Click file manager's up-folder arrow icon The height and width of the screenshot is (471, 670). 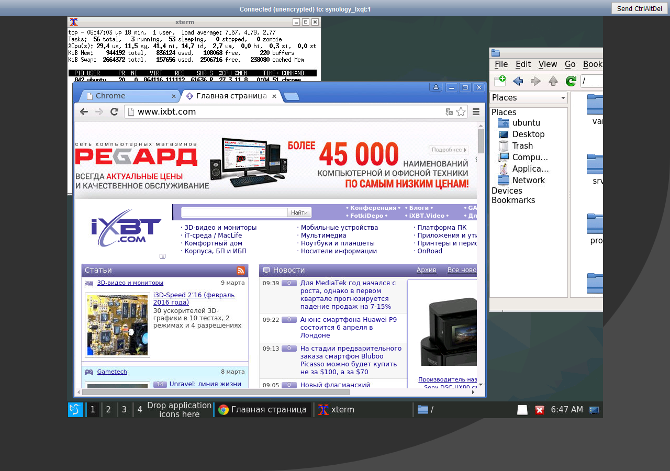pos(553,81)
